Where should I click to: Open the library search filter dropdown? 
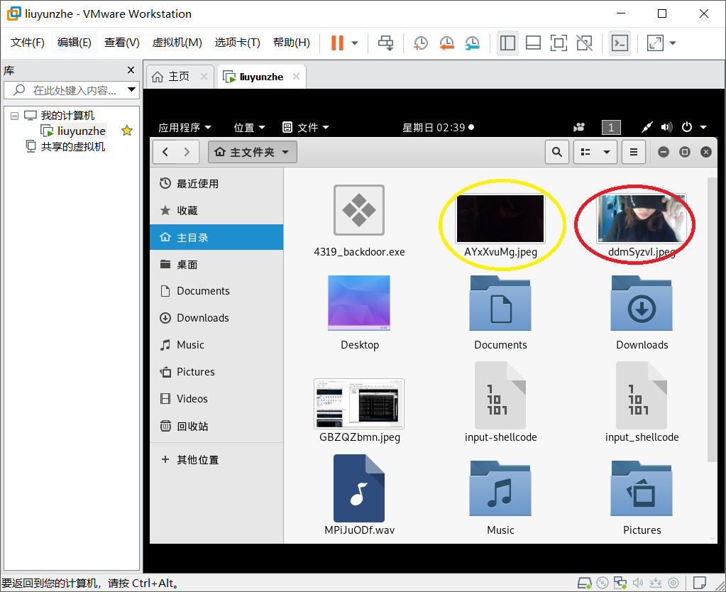[131, 89]
